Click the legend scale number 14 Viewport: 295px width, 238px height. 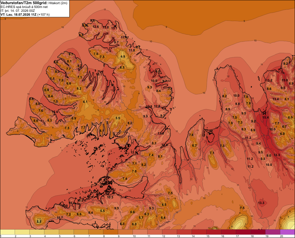click(193, 236)
